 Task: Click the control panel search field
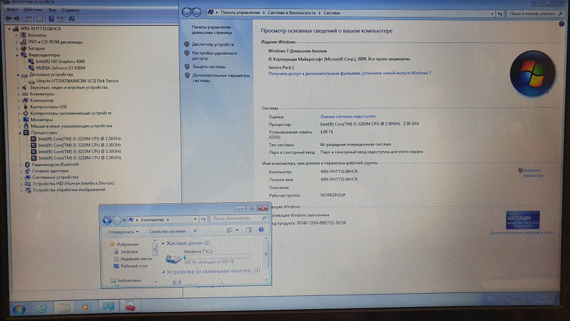pos(535,14)
